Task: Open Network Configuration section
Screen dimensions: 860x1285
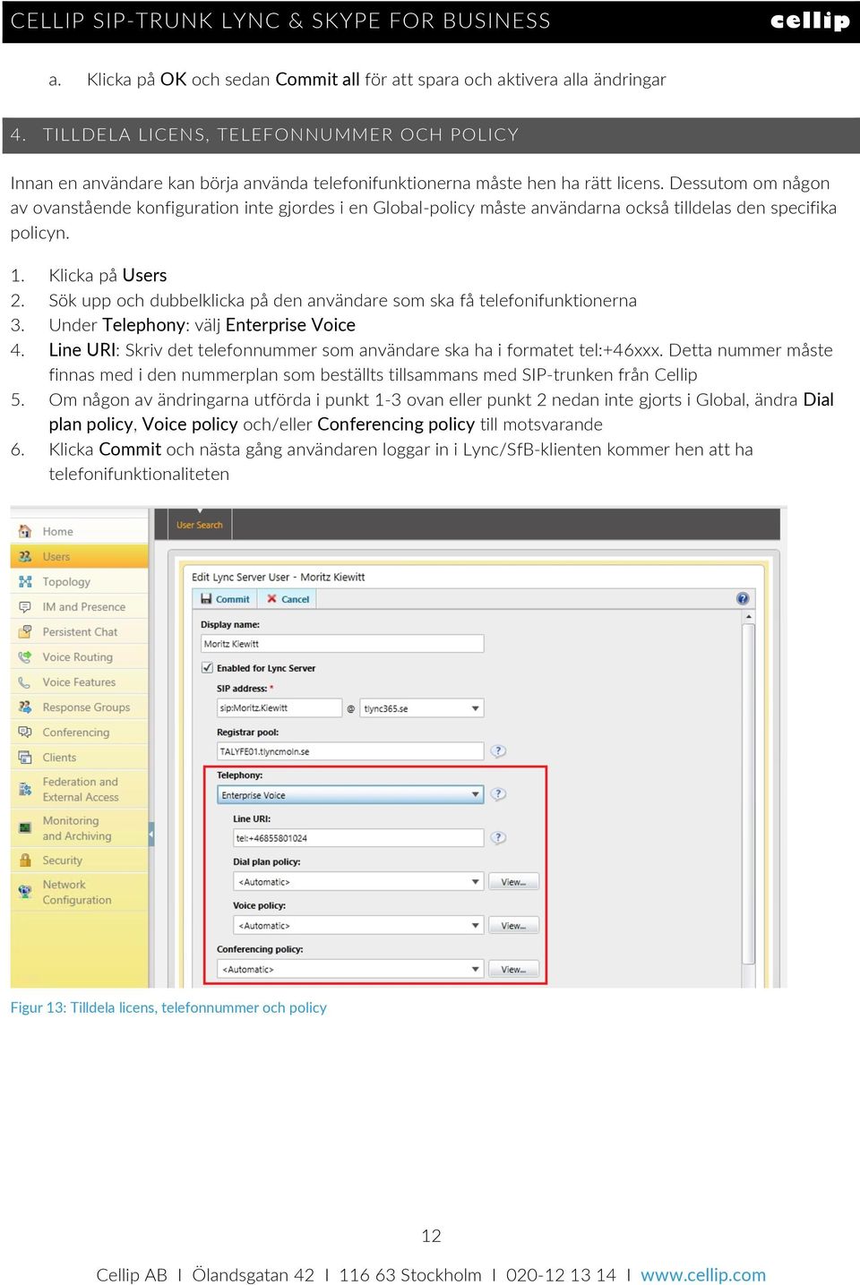Action: (77, 892)
